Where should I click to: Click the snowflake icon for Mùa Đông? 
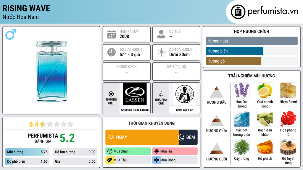click(157, 160)
